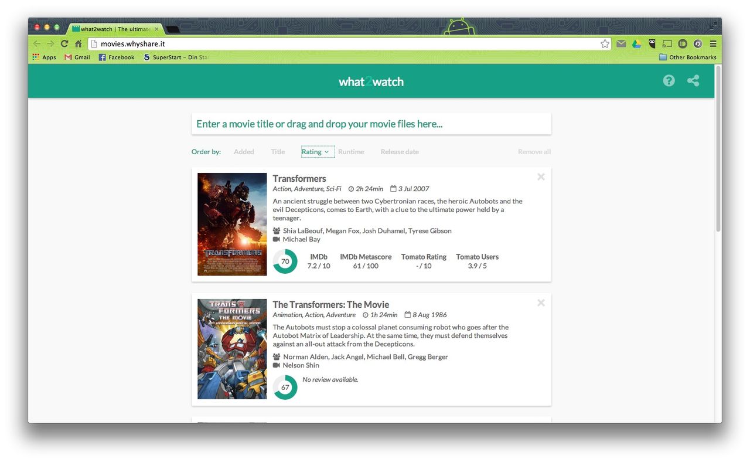
Task: Click the Transformers movie title
Action: (x=299, y=178)
